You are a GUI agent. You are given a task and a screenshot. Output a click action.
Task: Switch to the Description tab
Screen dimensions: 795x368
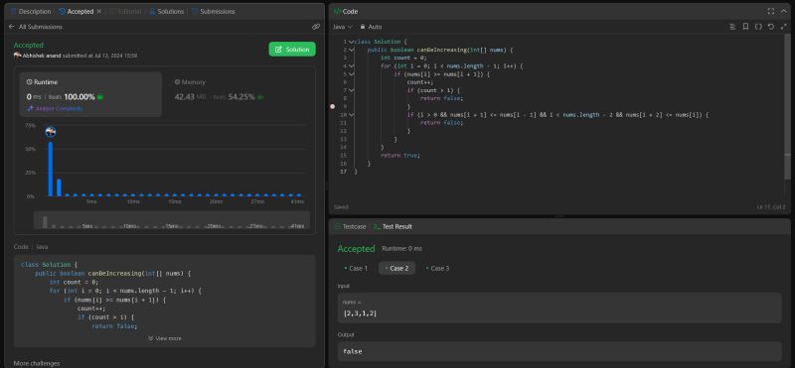pyautogui.click(x=31, y=11)
